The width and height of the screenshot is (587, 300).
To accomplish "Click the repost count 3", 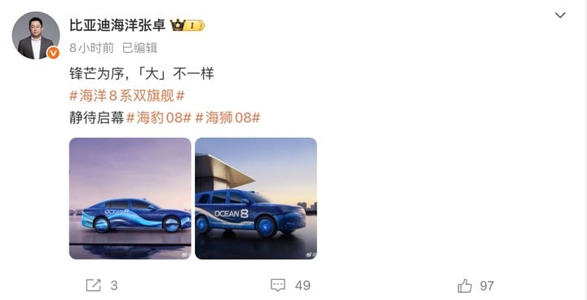I will (x=114, y=286).
